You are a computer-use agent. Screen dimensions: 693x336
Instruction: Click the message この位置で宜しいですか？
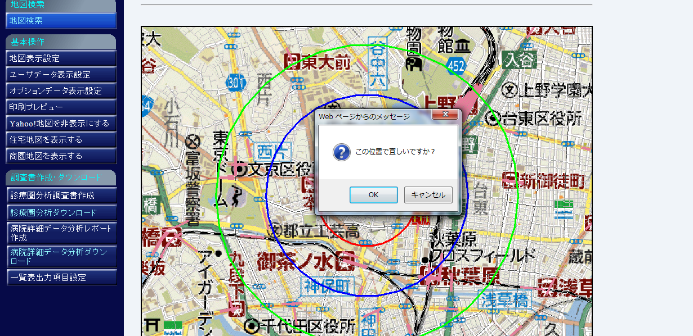point(396,152)
